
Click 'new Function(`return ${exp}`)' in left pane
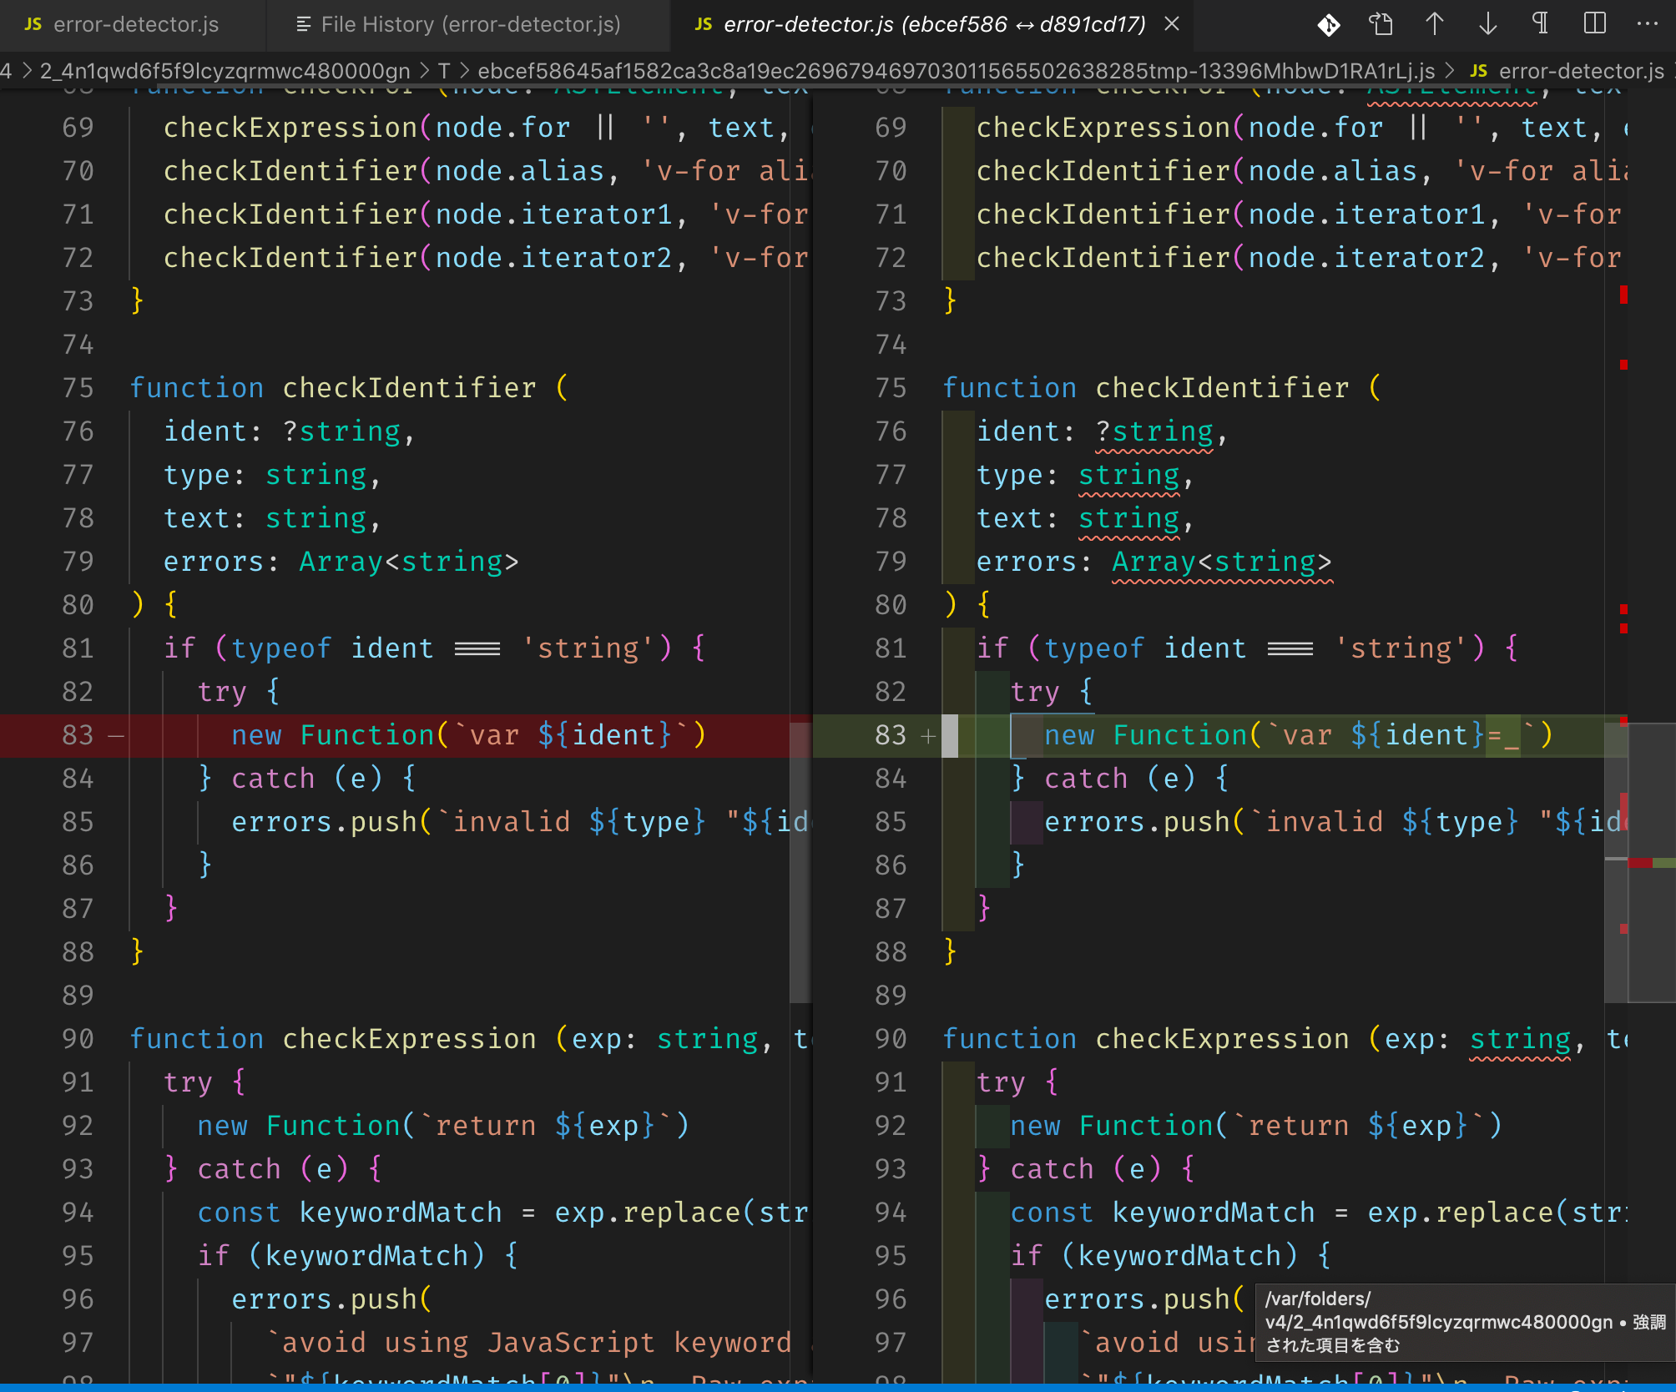pos(443,1126)
